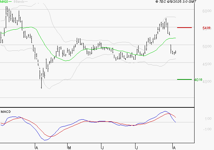The height and width of the screenshot is (150, 214).
Task: Click the second J month label on time axis
Action: click(137, 148)
